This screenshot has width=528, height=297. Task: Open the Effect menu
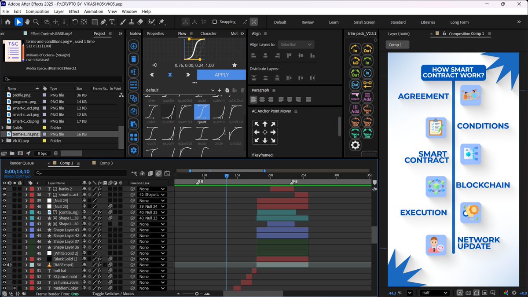pos(74,11)
